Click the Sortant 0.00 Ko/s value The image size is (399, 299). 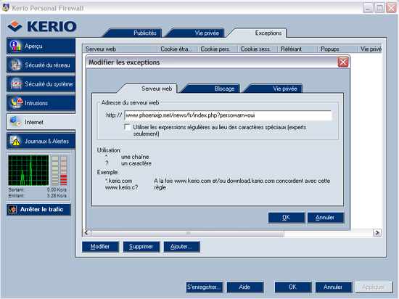[57, 190]
